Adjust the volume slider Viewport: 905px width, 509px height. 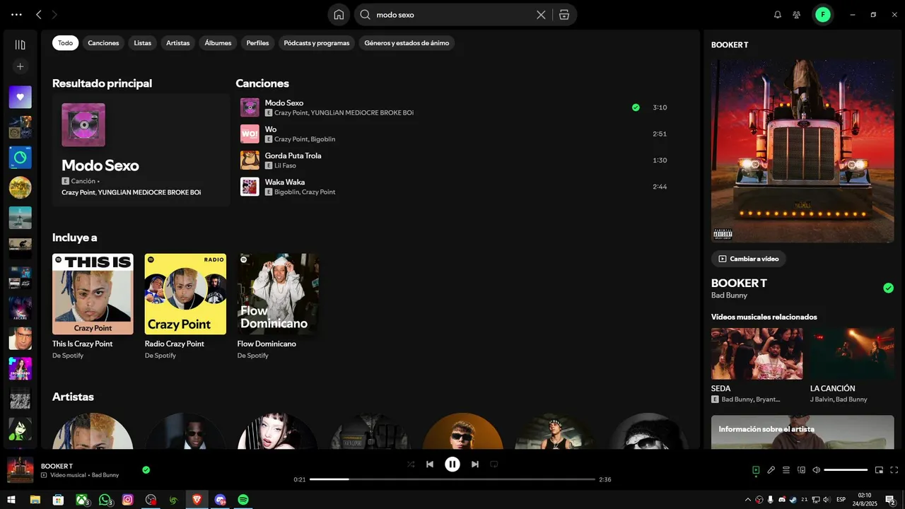[846, 470]
